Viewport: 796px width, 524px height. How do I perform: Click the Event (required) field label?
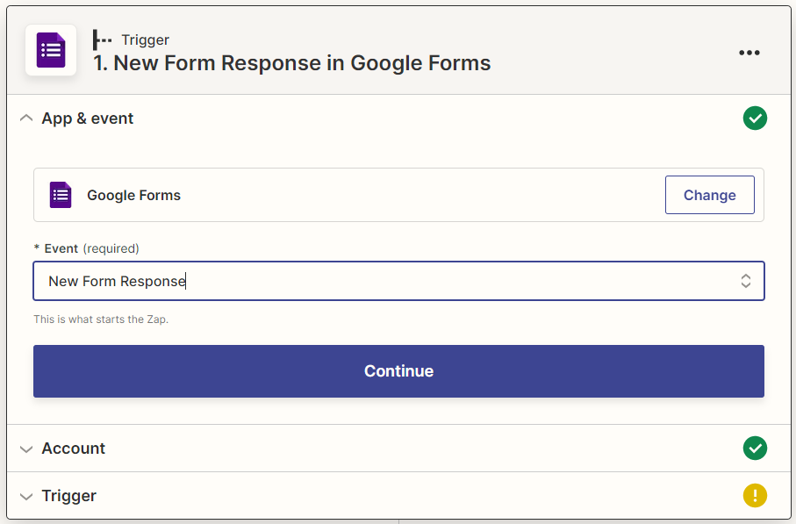(86, 248)
